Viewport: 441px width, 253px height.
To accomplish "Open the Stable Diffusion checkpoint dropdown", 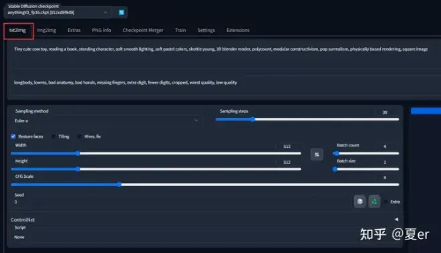I will coord(57,13).
